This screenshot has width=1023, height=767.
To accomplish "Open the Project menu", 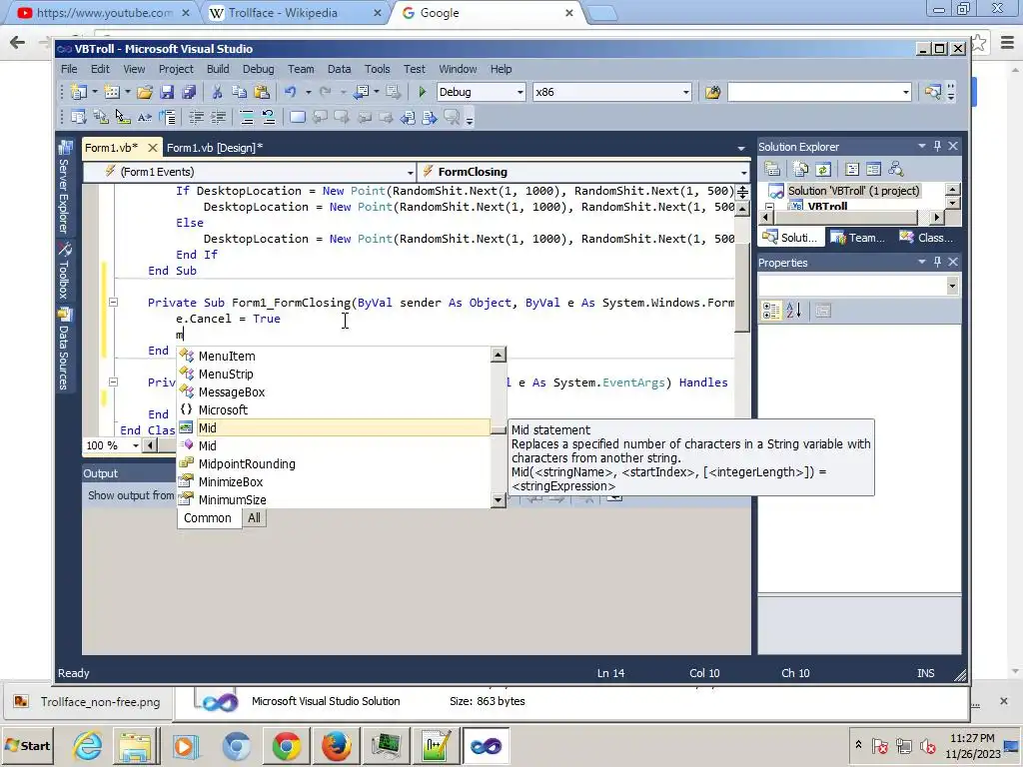I will [x=176, y=69].
